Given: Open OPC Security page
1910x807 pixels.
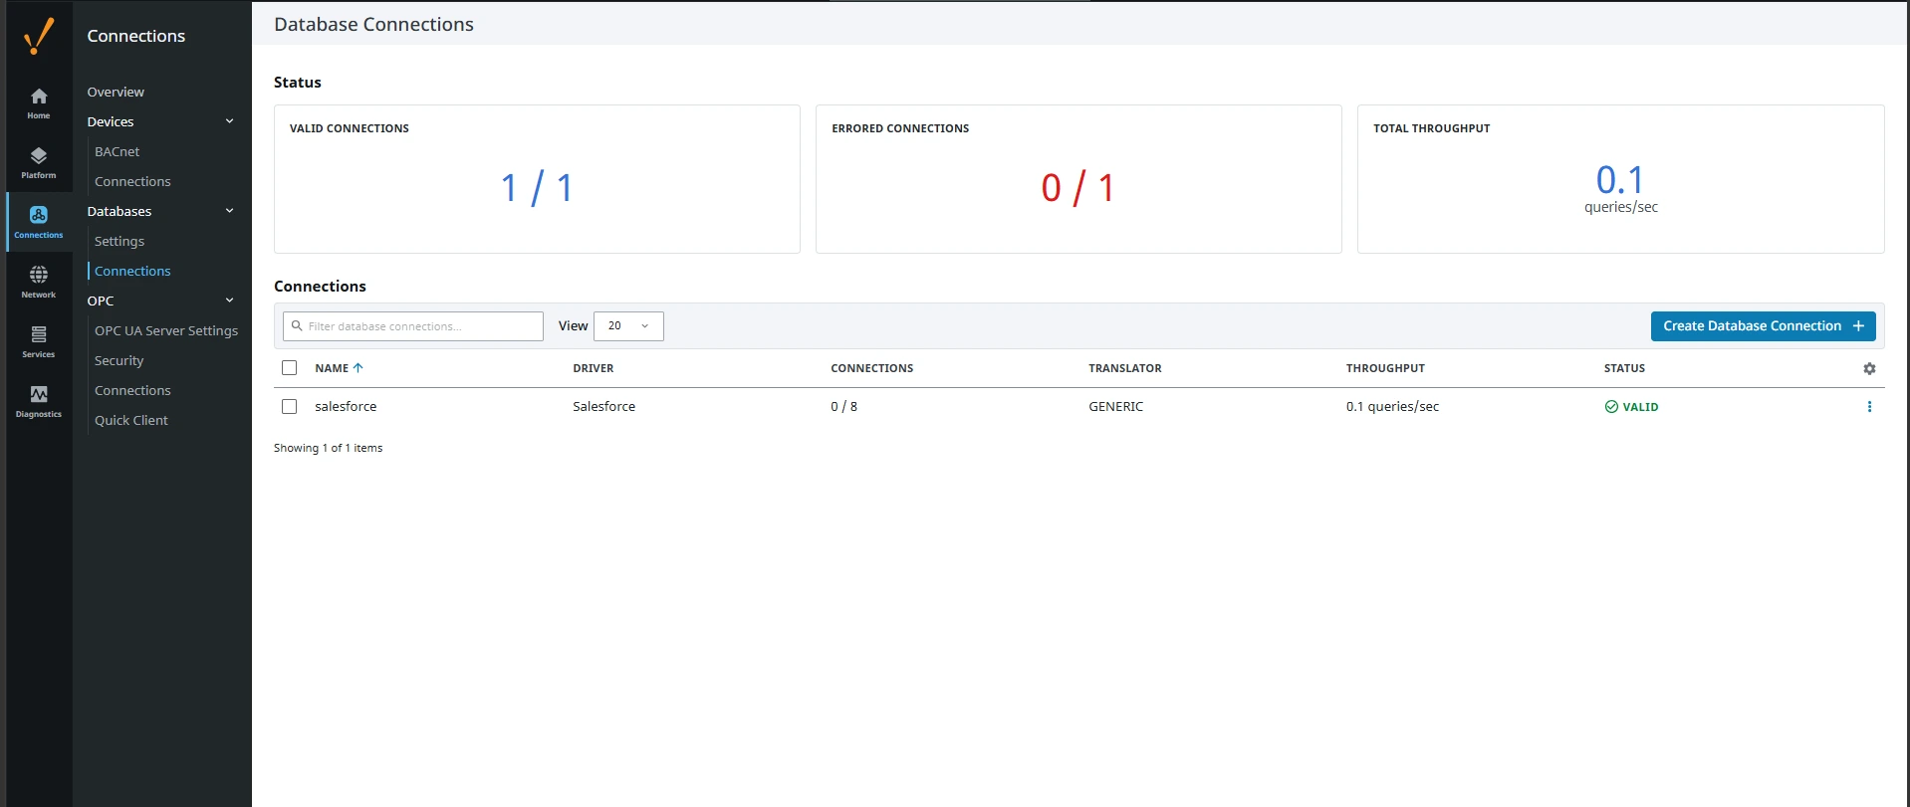Looking at the screenshot, I should coord(119,360).
